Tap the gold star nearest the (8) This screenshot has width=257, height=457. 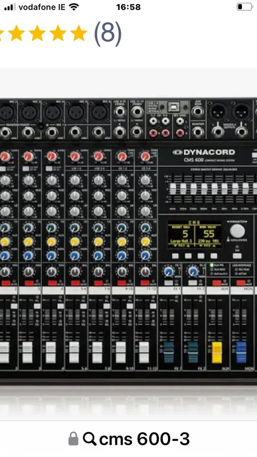tap(79, 34)
